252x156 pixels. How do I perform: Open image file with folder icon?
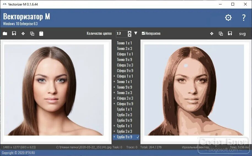[x=5, y=33]
